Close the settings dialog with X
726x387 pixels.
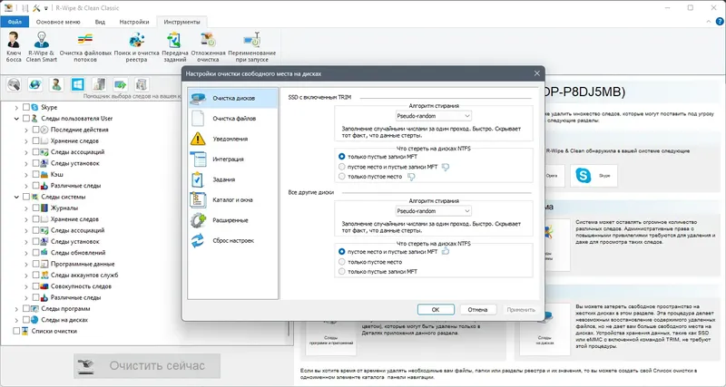tap(536, 73)
